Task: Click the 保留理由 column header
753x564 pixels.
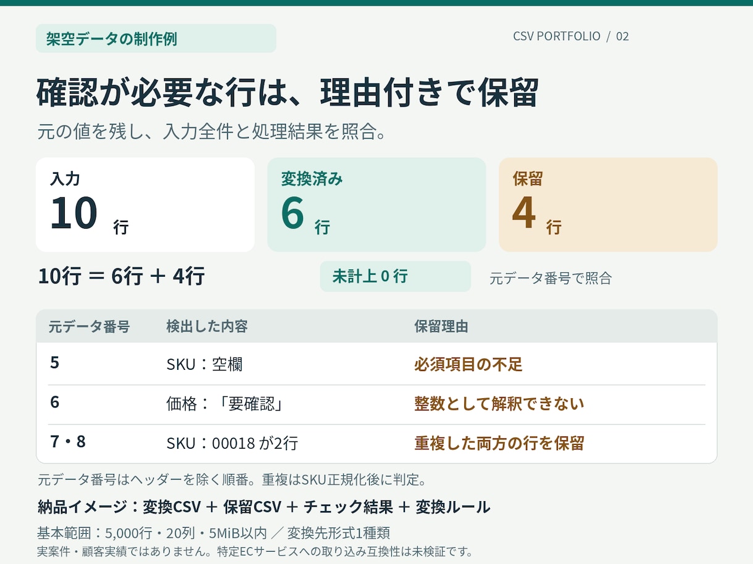Action: pos(441,327)
